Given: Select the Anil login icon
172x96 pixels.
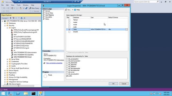Looking at the screenshot, I should pos(12,34).
